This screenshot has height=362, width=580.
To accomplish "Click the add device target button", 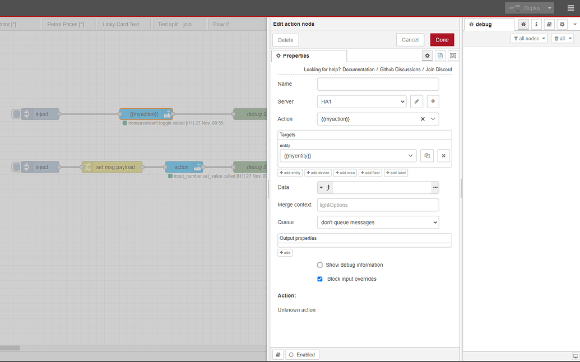I will (318, 173).
